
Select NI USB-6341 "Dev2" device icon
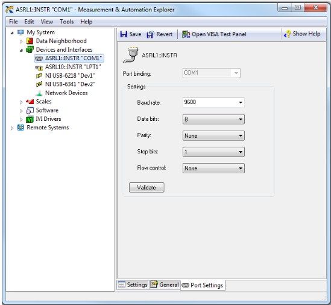(39, 84)
